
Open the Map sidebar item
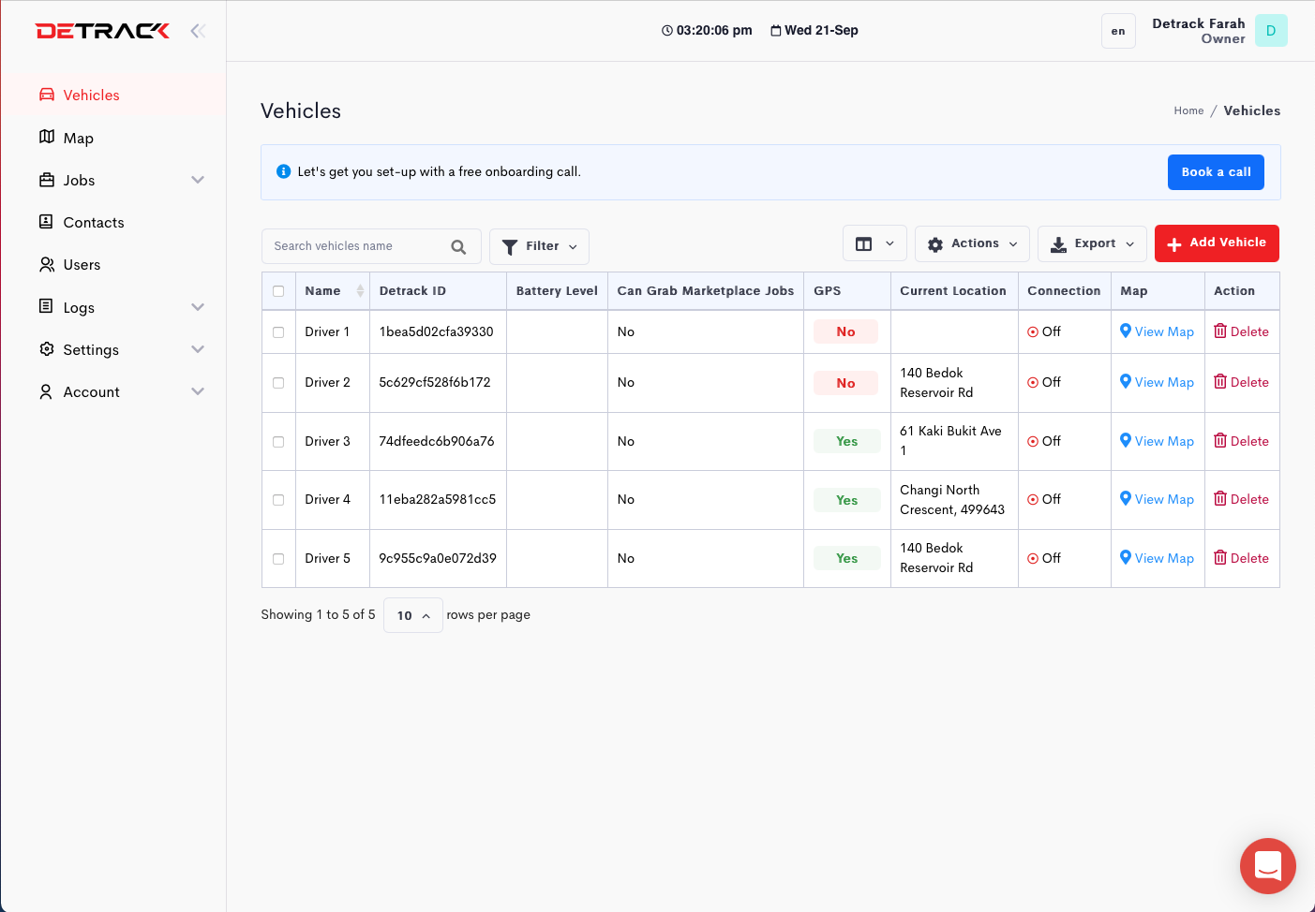(x=78, y=138)
